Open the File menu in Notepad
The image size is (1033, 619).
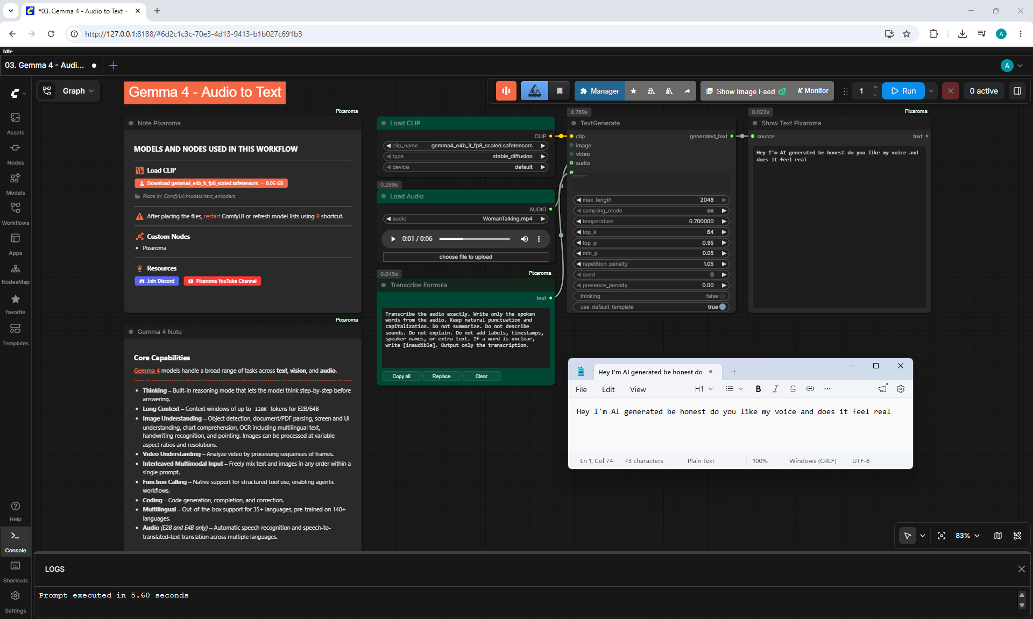point(581,389)
